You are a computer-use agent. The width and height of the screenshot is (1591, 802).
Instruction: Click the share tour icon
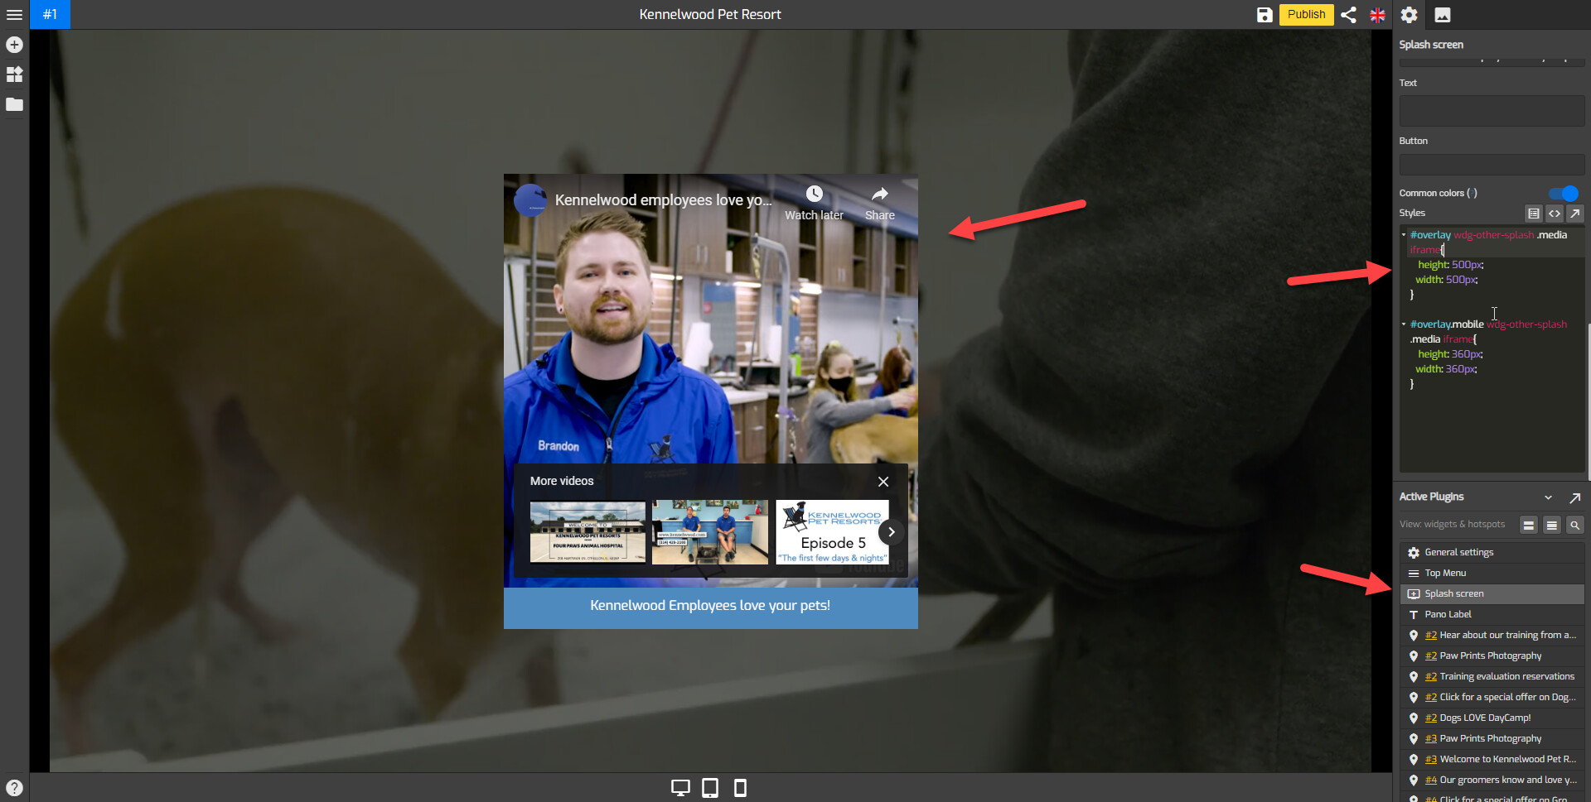[1348, 15]
